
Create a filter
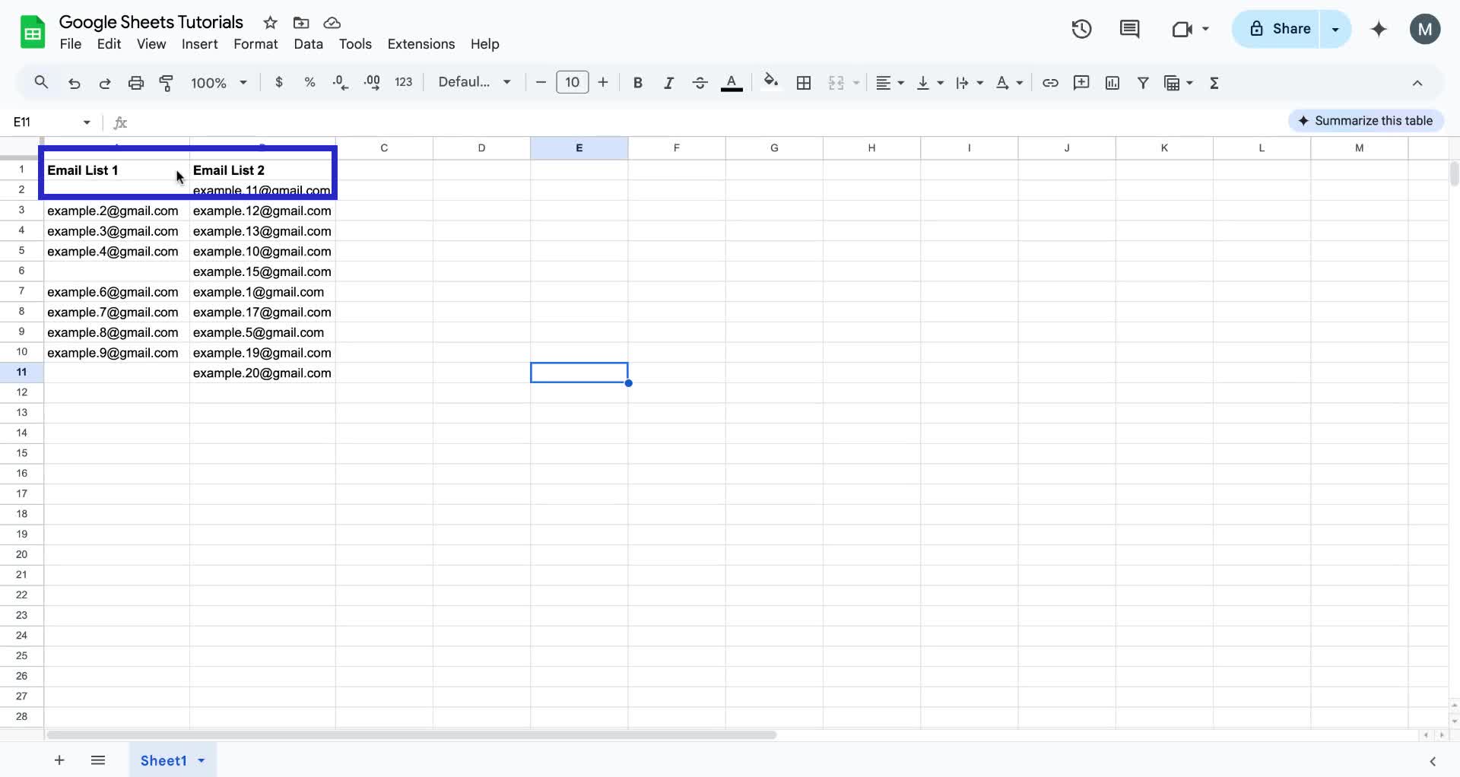[x=1144, y=82]
